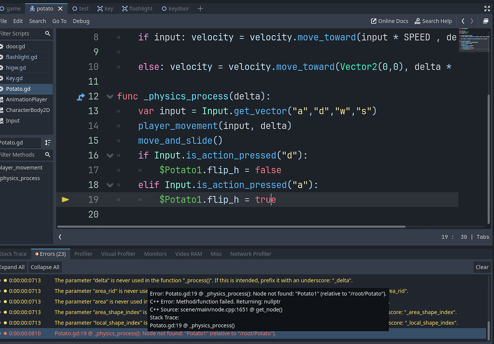Viewport: 494px width, 344px height.
Task: Click the Search Help icon
Action: coord(433,21)
